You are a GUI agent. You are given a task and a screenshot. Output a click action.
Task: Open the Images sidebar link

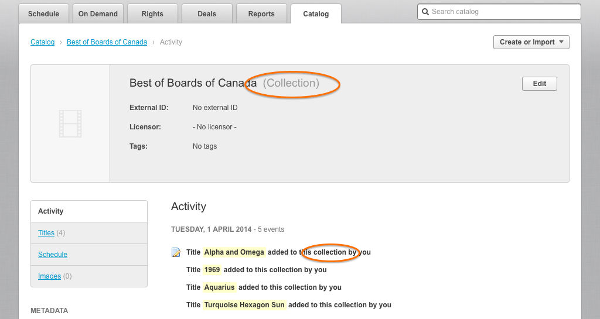(49, 276)
